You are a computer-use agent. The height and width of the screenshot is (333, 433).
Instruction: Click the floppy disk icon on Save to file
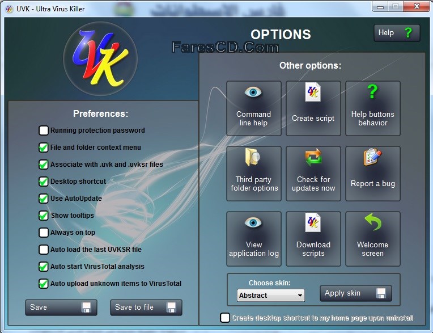[171, 307]
